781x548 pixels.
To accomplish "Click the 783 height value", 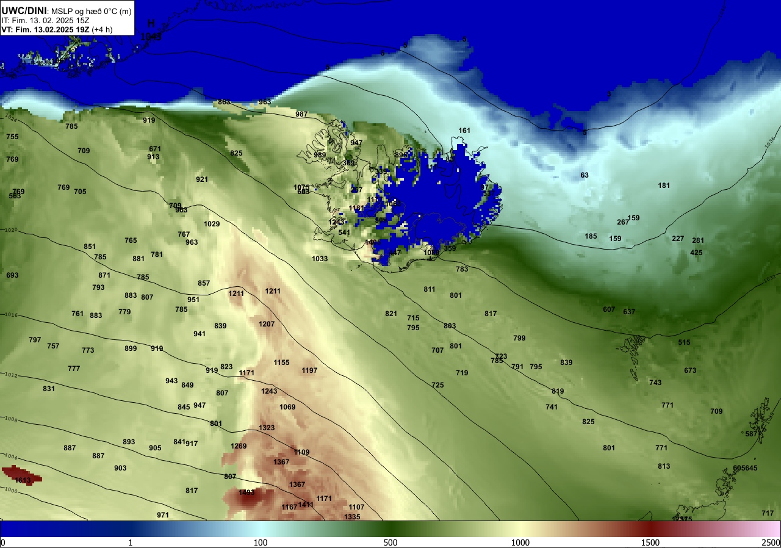I will pyautogui.click(x=462, y=269).
